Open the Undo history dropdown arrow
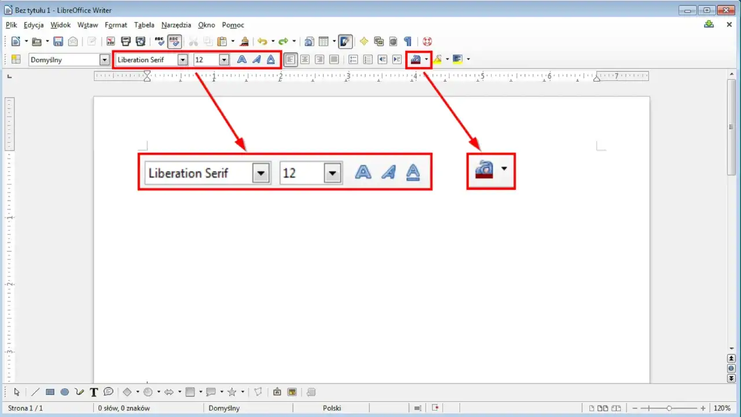 pos(273,41)
